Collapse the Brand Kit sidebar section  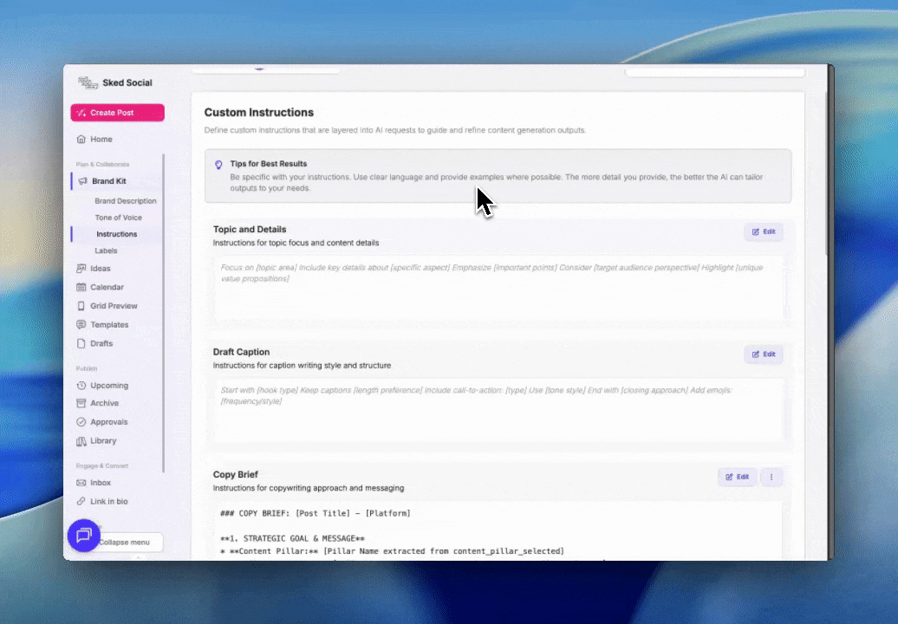pyautogui.click(x=108, y=181)
